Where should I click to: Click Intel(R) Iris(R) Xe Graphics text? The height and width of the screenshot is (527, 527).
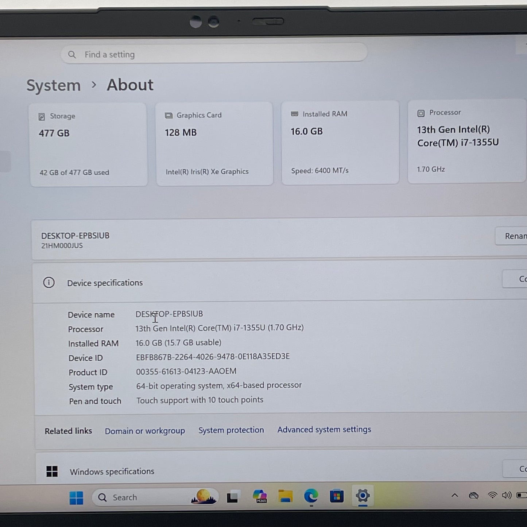207,172
